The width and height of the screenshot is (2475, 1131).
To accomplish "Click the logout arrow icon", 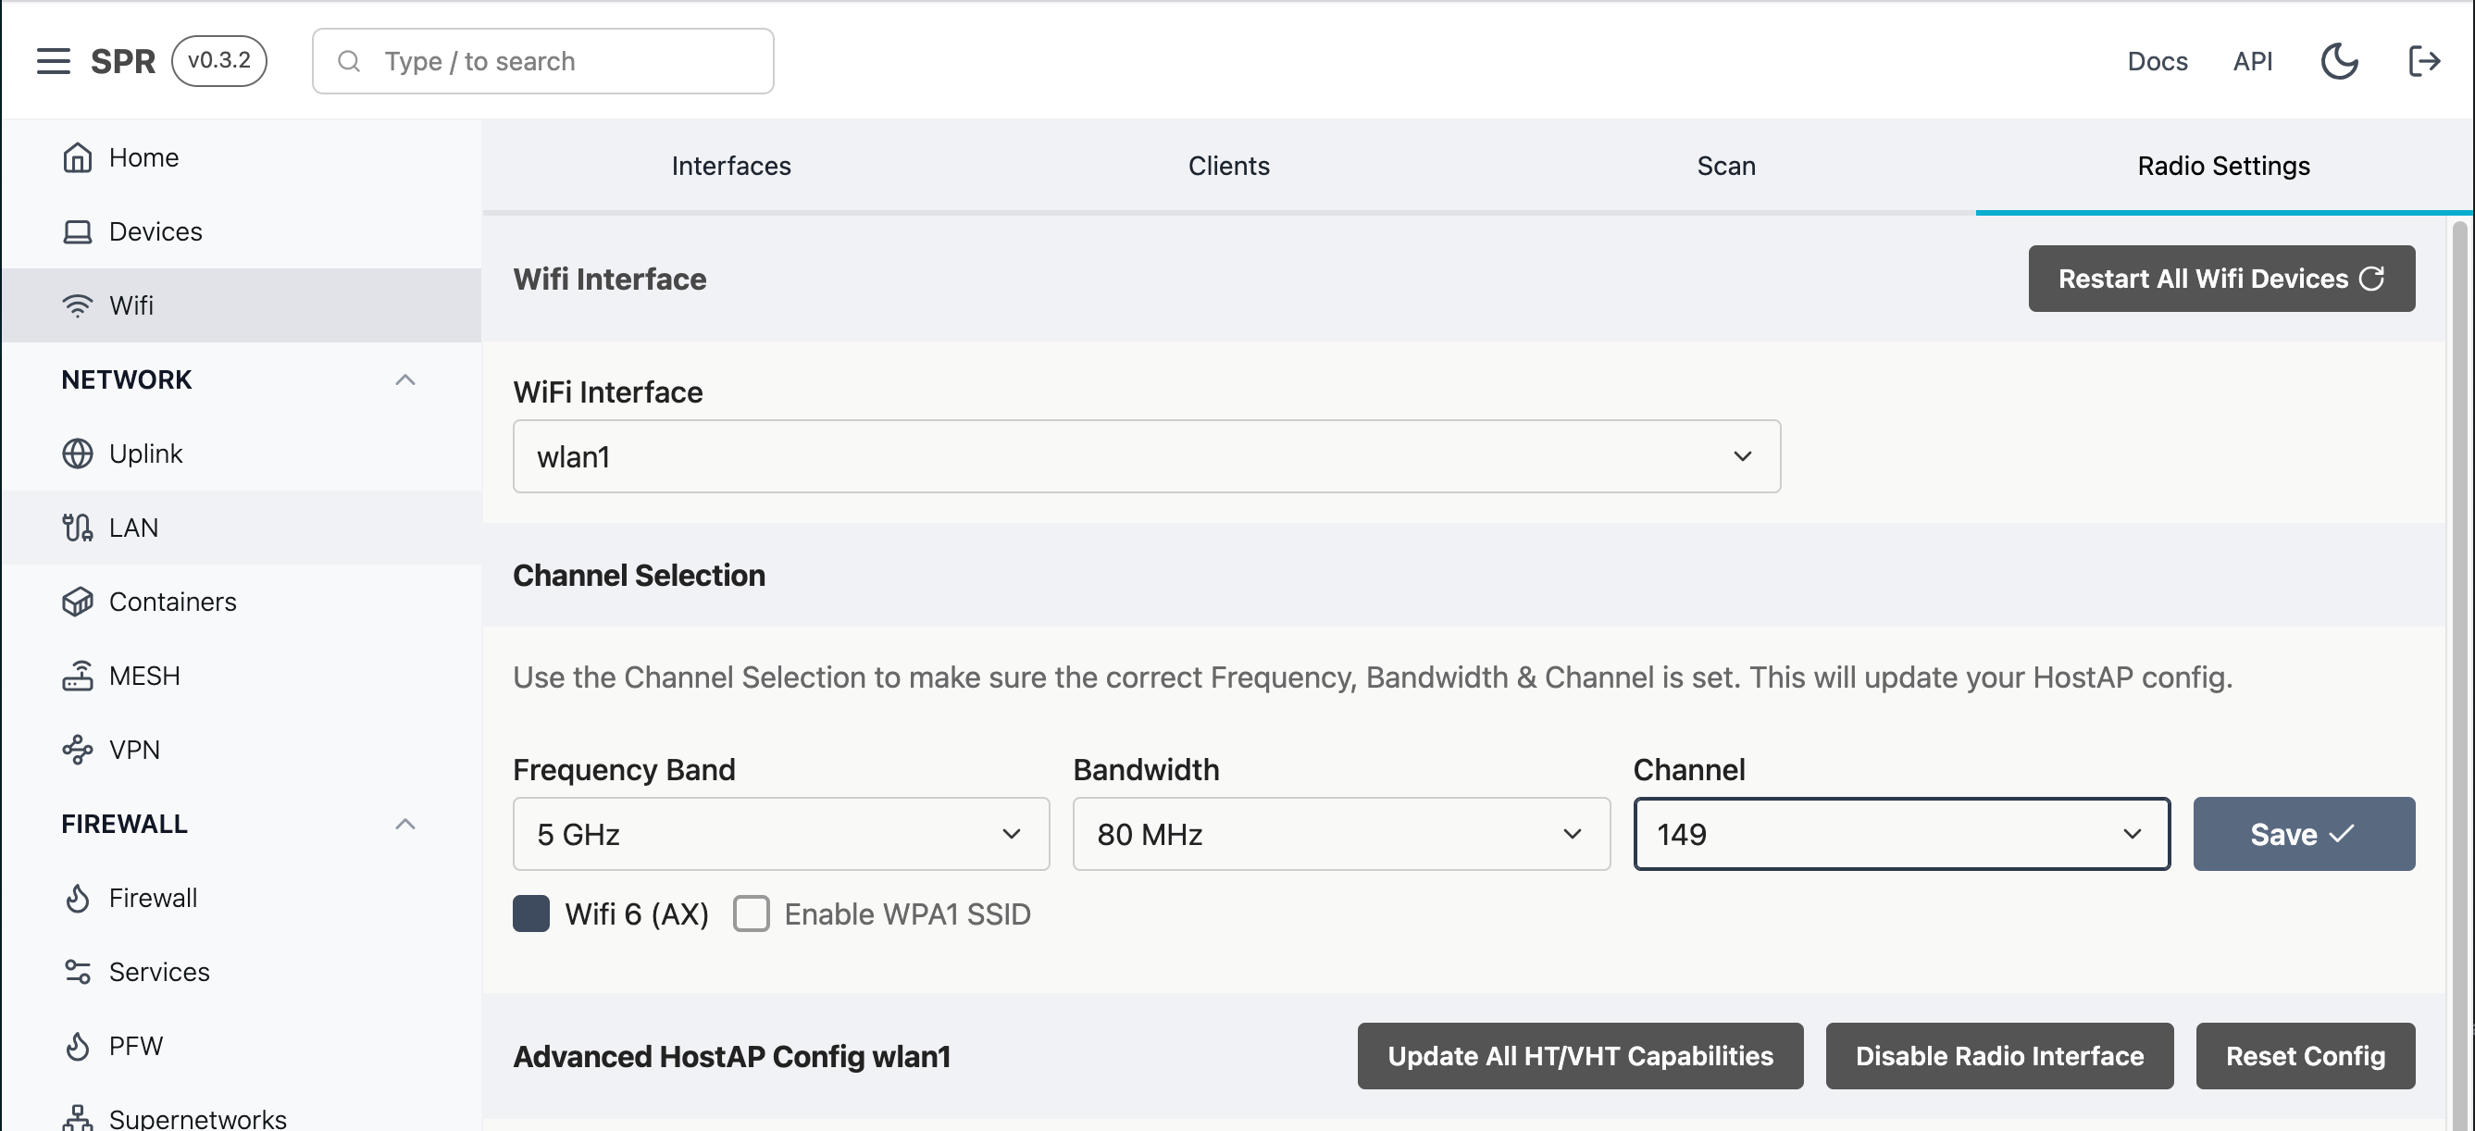I will pos(2423,61).
